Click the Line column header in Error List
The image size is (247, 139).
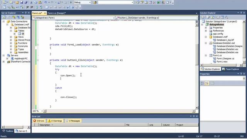coord(155,125)
